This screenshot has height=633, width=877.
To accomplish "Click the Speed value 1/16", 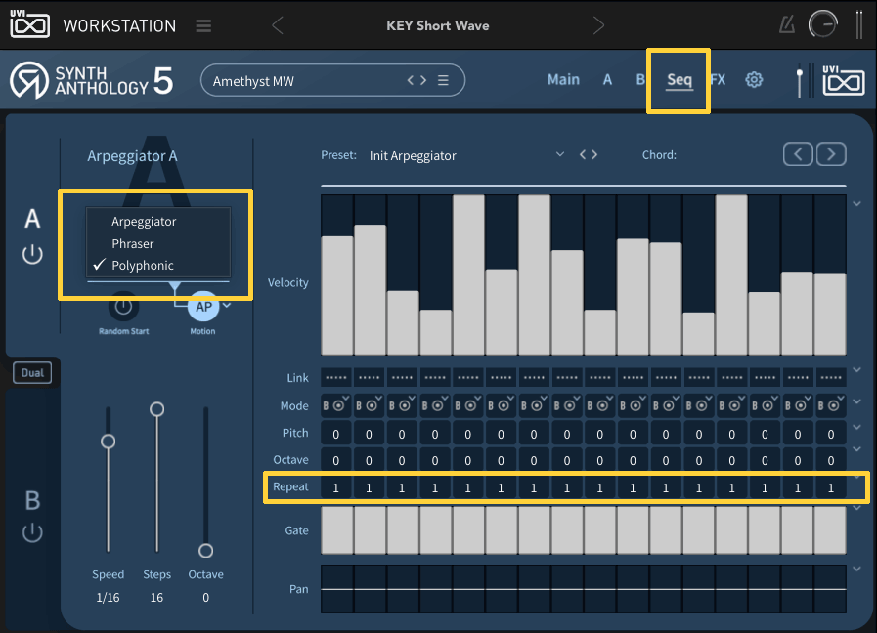I will coord(108,597).
